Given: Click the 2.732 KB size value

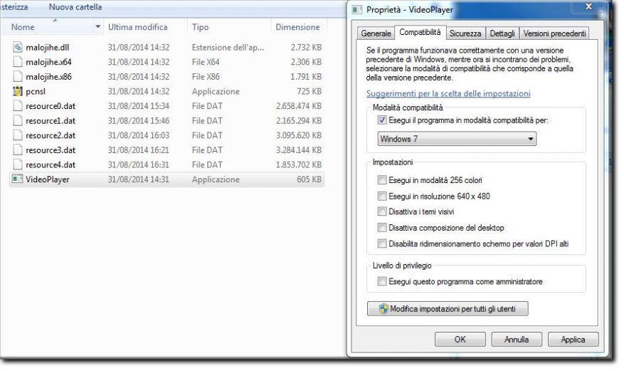Looking at the screenshot, I should (306, 48).
